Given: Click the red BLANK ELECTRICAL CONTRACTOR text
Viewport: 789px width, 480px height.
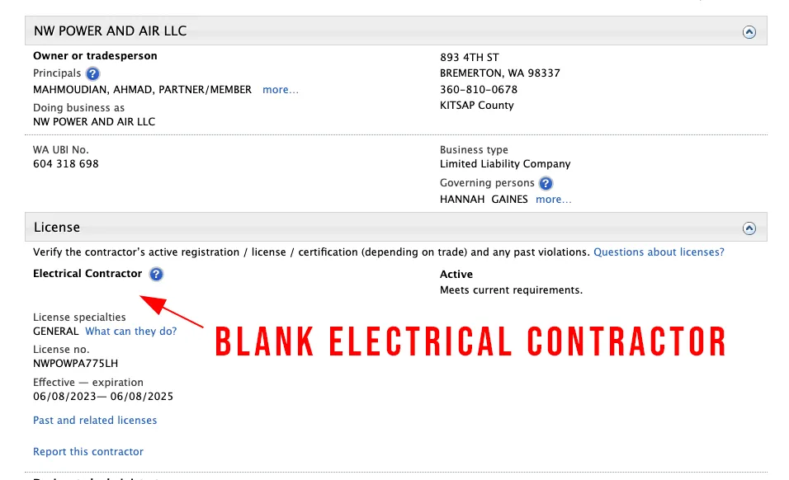Looking at the screenshot, I should (470, 341).
